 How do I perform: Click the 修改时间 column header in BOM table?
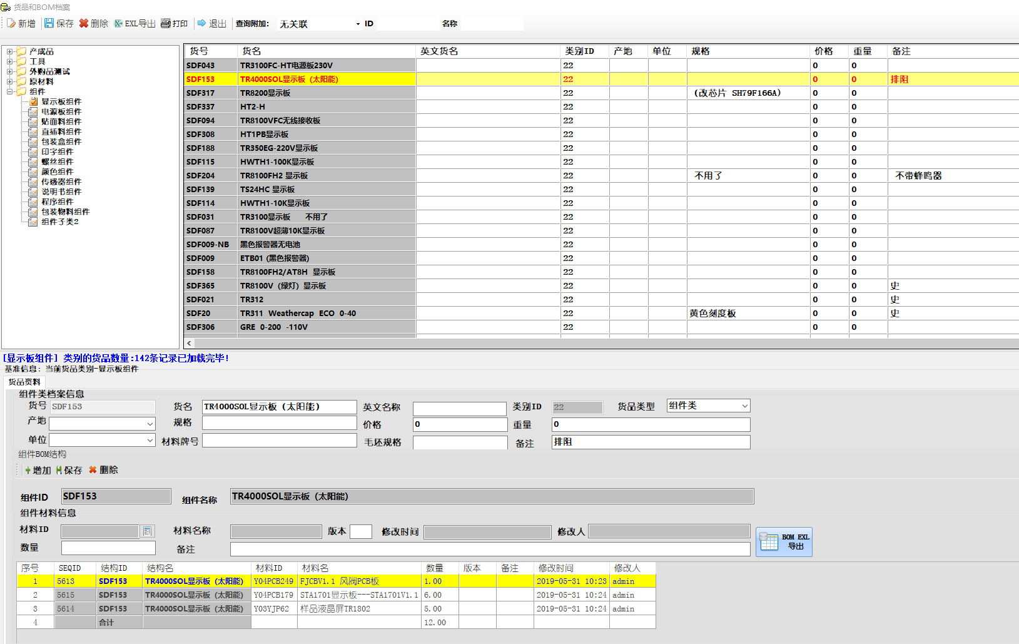pyautogui.click(x=572, y=568)
